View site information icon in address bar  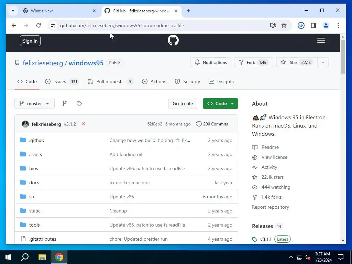pyautogui.click(x=53, y=25)
